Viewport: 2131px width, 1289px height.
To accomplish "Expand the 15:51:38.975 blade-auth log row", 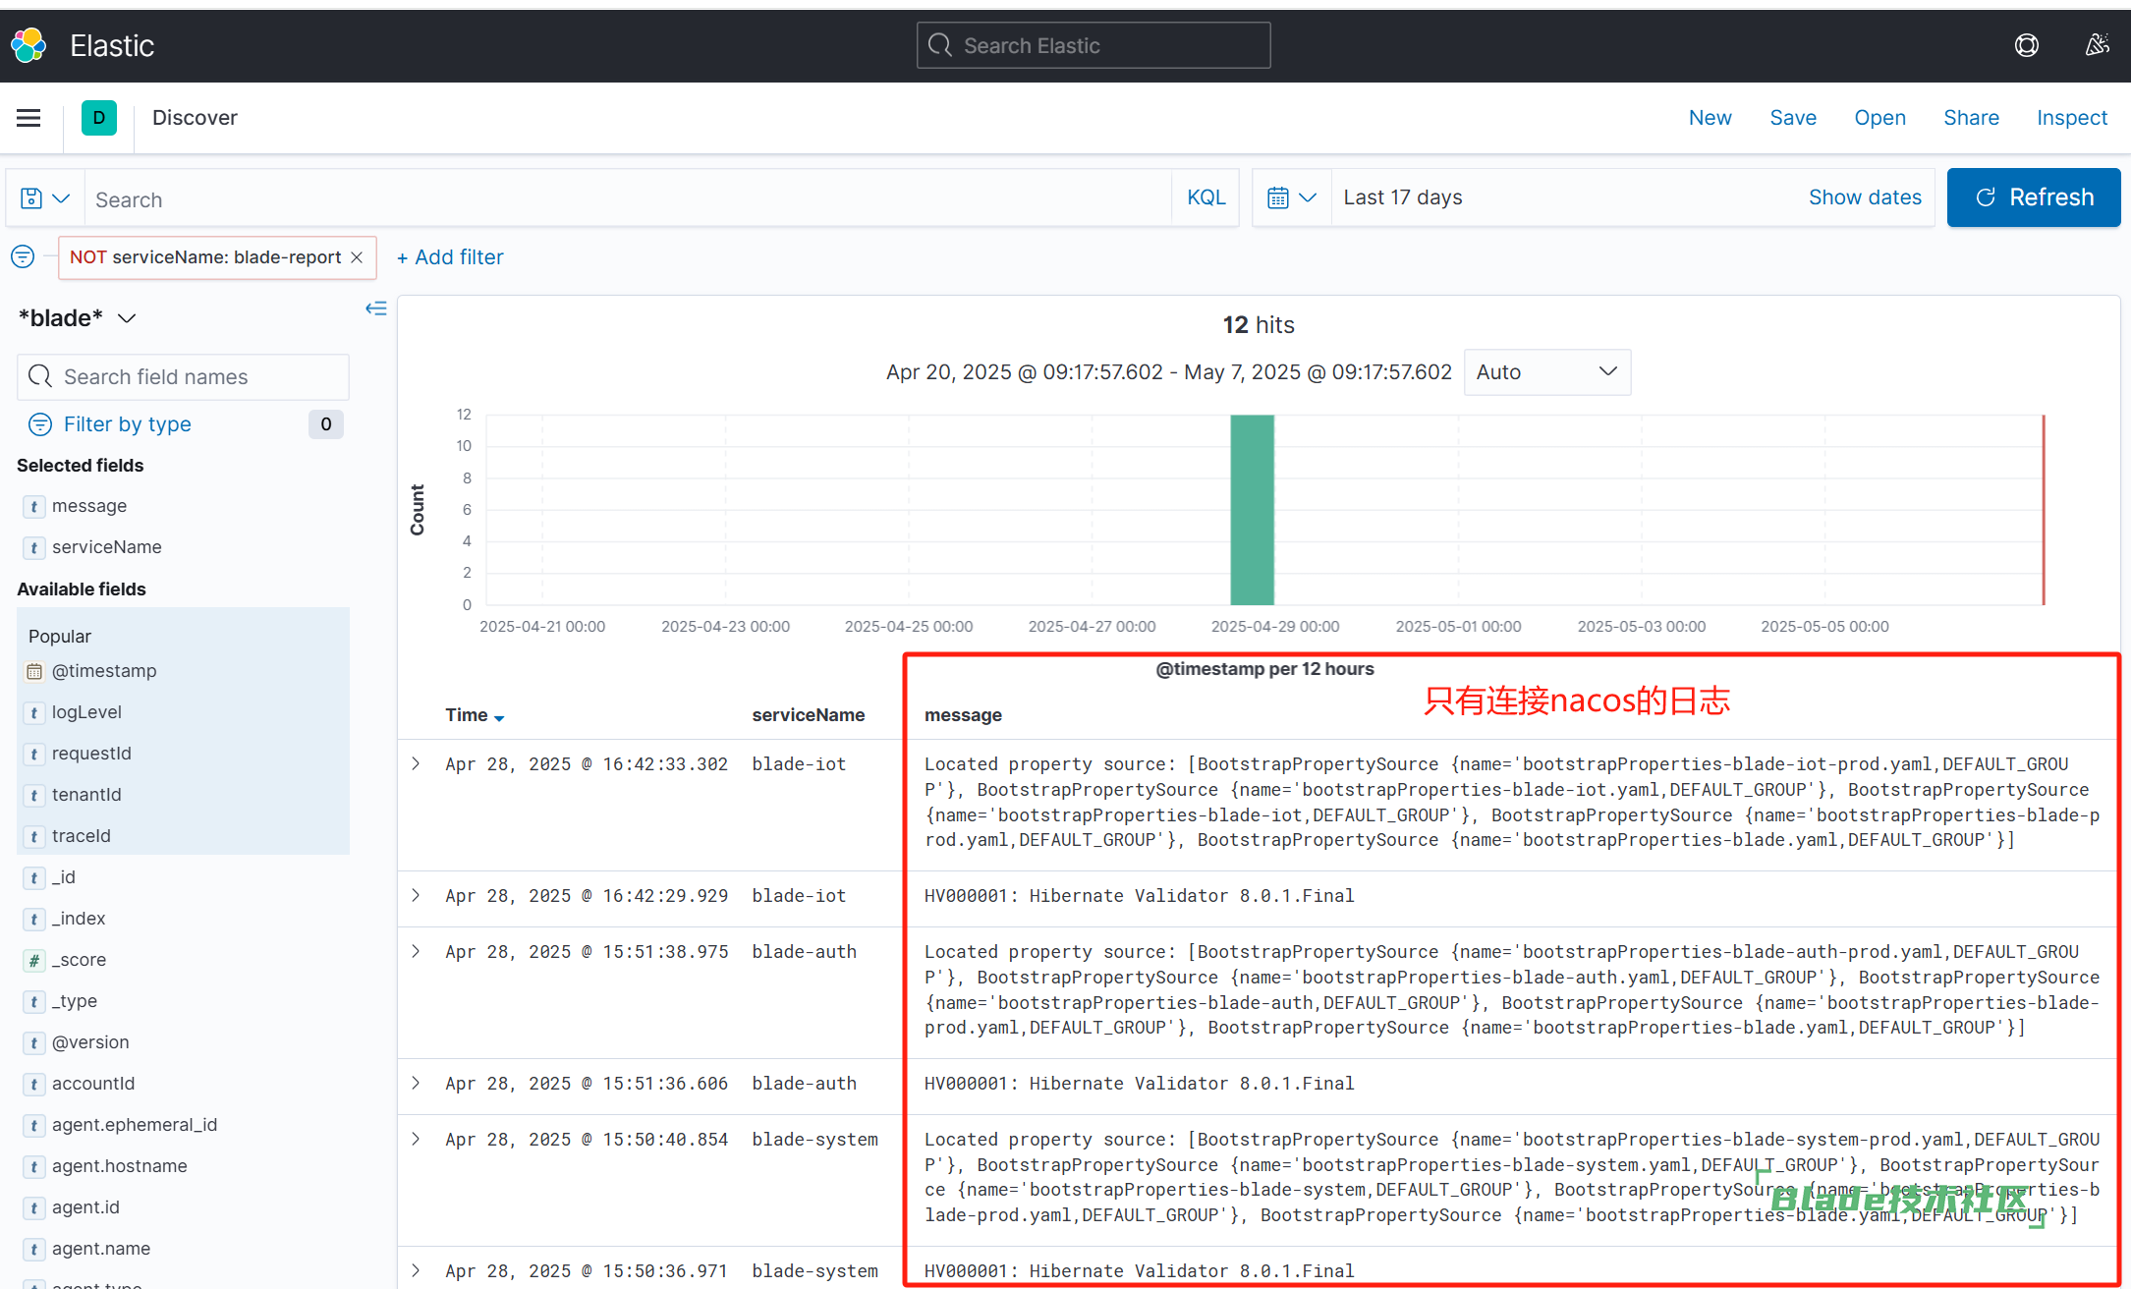I will [x=416, y=951].
